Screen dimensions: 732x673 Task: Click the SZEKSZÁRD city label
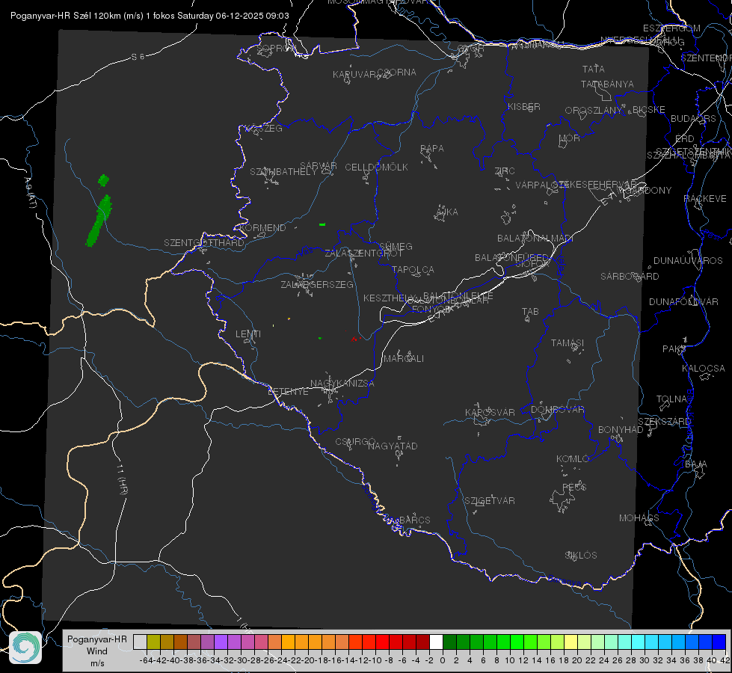(x=664, y=422)
